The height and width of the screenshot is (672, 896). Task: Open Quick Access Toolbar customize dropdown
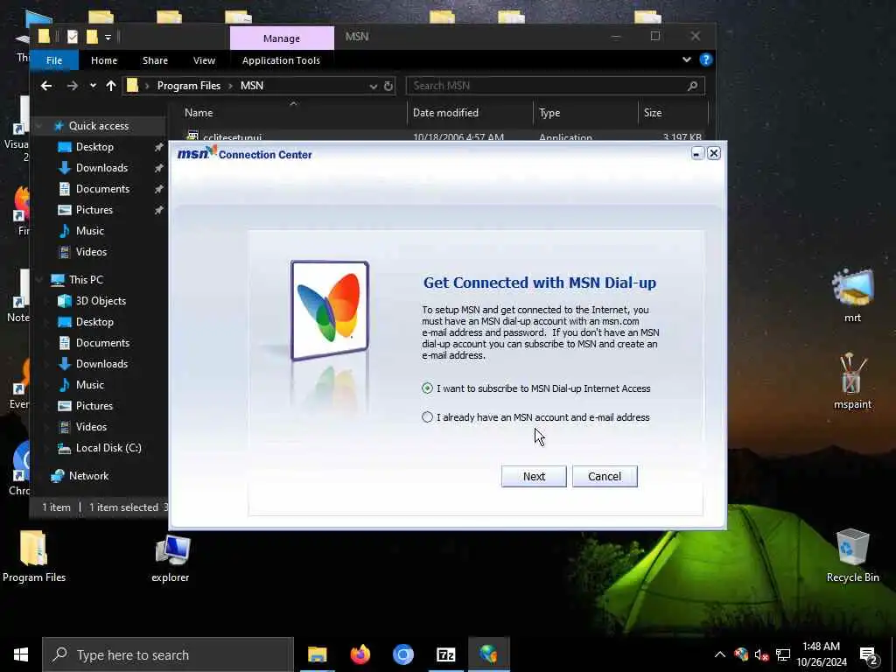click(108, 37)
